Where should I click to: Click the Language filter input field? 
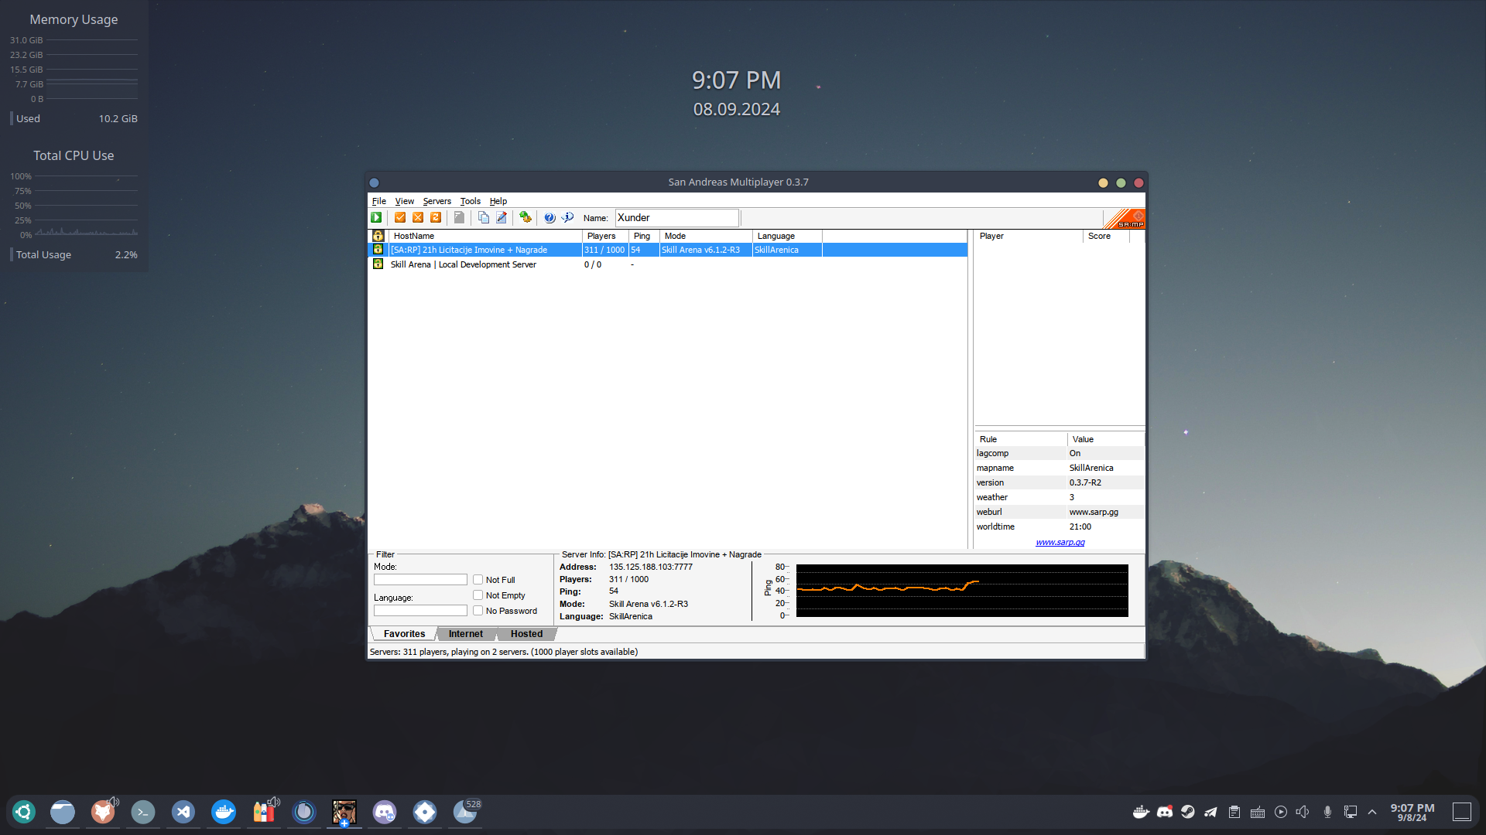(420, 611)
